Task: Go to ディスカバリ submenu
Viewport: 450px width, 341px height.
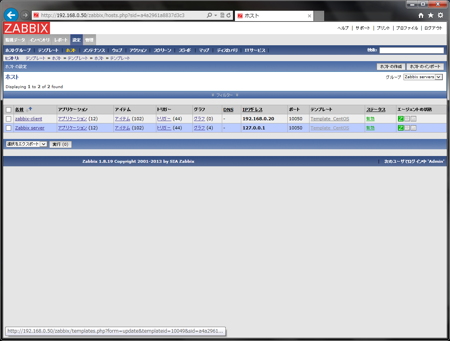Action: tap(227, 50)
